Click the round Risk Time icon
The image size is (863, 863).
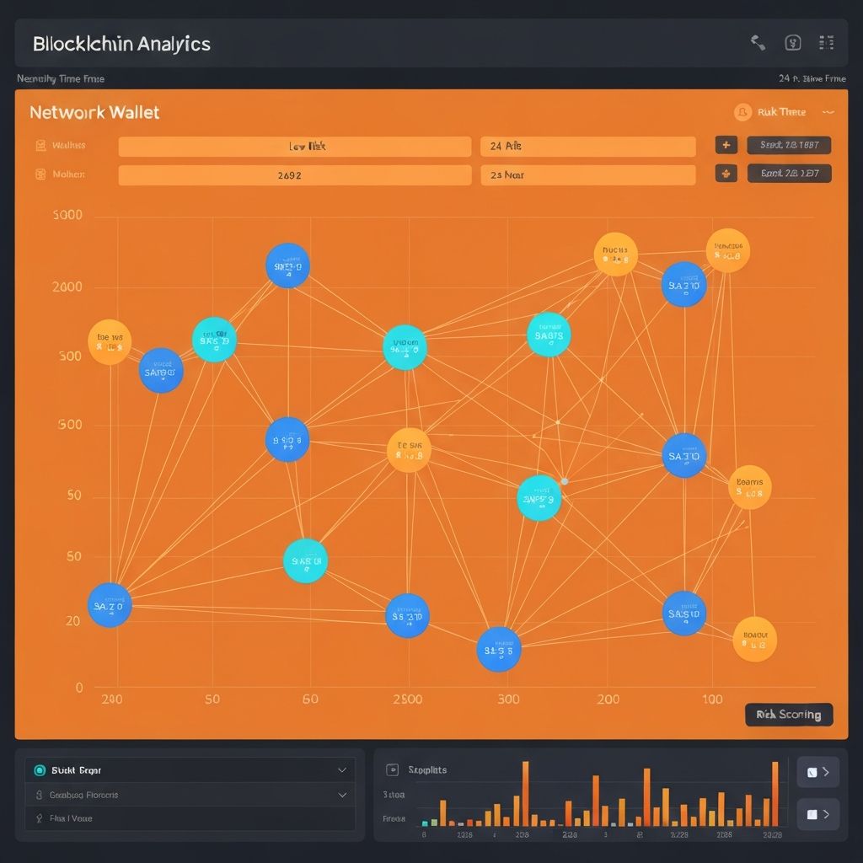coord(742,112)
